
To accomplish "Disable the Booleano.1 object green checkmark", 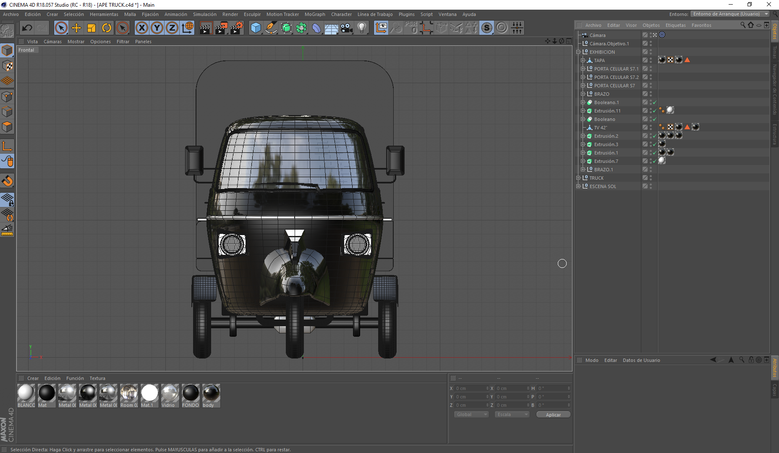I will coord(654,102).
